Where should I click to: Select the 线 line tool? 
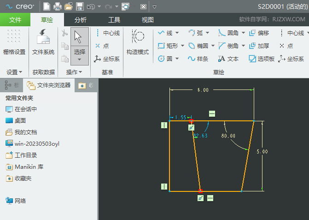coord(165,33)
